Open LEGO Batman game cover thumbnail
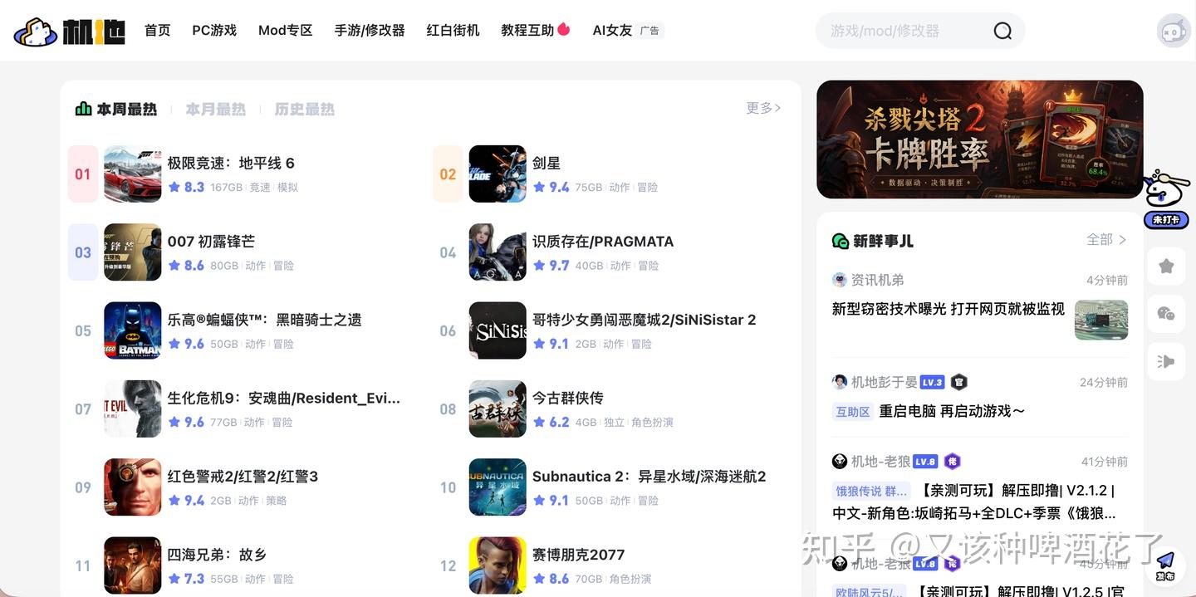This screenshot has height=597, width=1196. pyautogui.click(x=133, y=330)
